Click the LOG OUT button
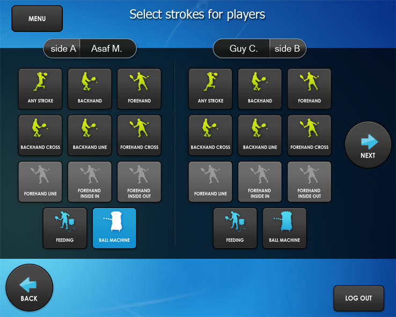Viewport: 396px width, 317px height. click(x=358, y=298)
